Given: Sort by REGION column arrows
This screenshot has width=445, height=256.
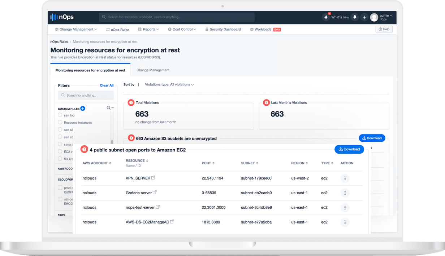Looking at the screenshot, I should point(307,163).
